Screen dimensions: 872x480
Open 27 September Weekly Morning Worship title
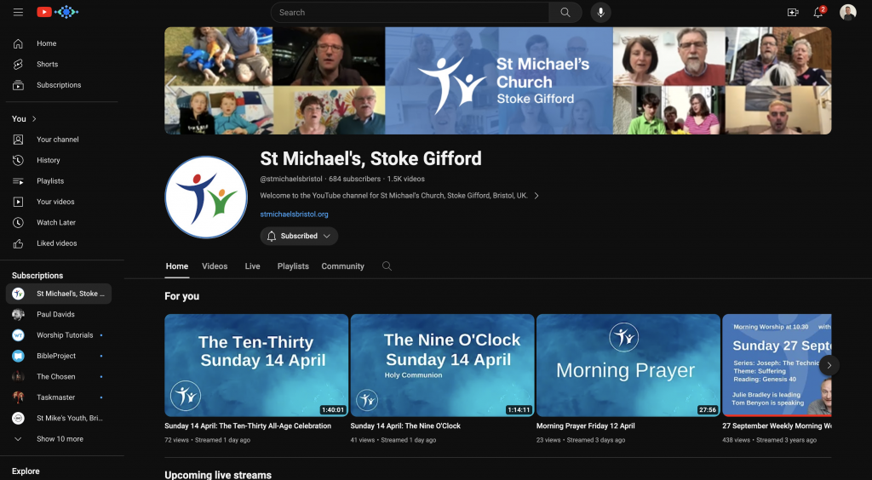[777, 426]
